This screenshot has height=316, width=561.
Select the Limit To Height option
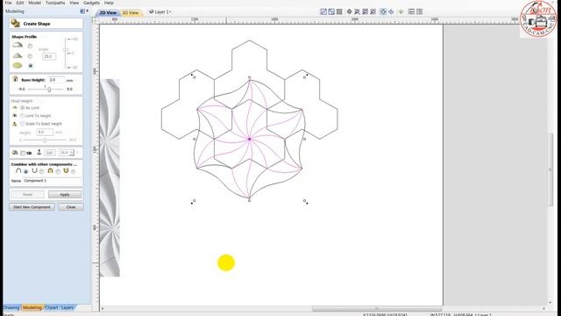click(22, 115)
